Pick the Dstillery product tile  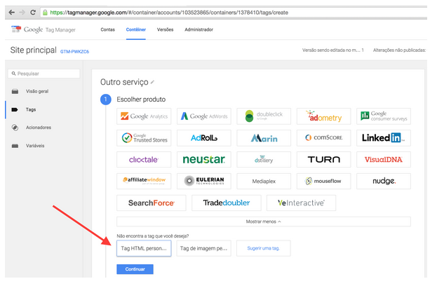click(264, 160)
